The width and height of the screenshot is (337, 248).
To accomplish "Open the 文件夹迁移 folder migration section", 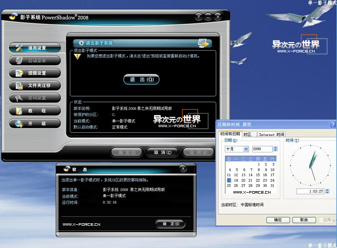I will tap(35, 86).
